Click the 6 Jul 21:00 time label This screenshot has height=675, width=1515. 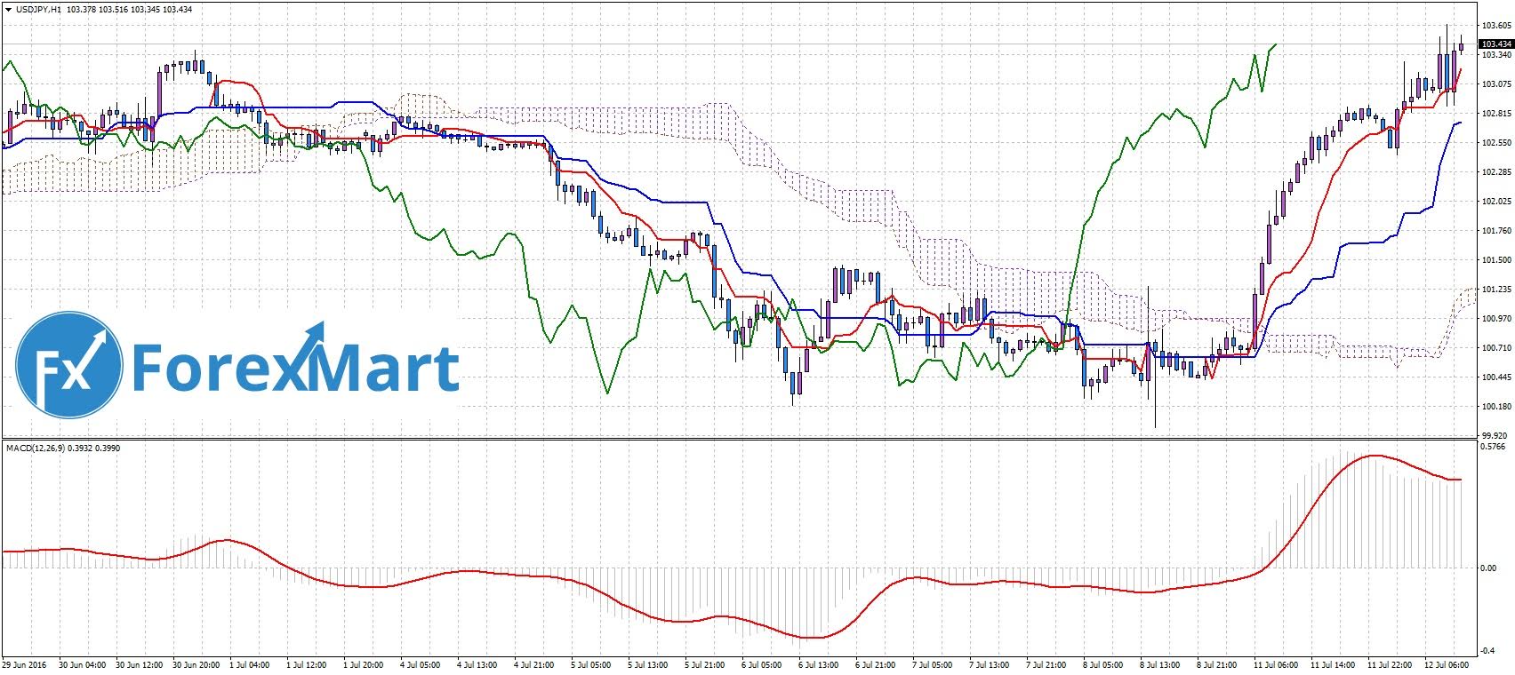click(877, 664)
